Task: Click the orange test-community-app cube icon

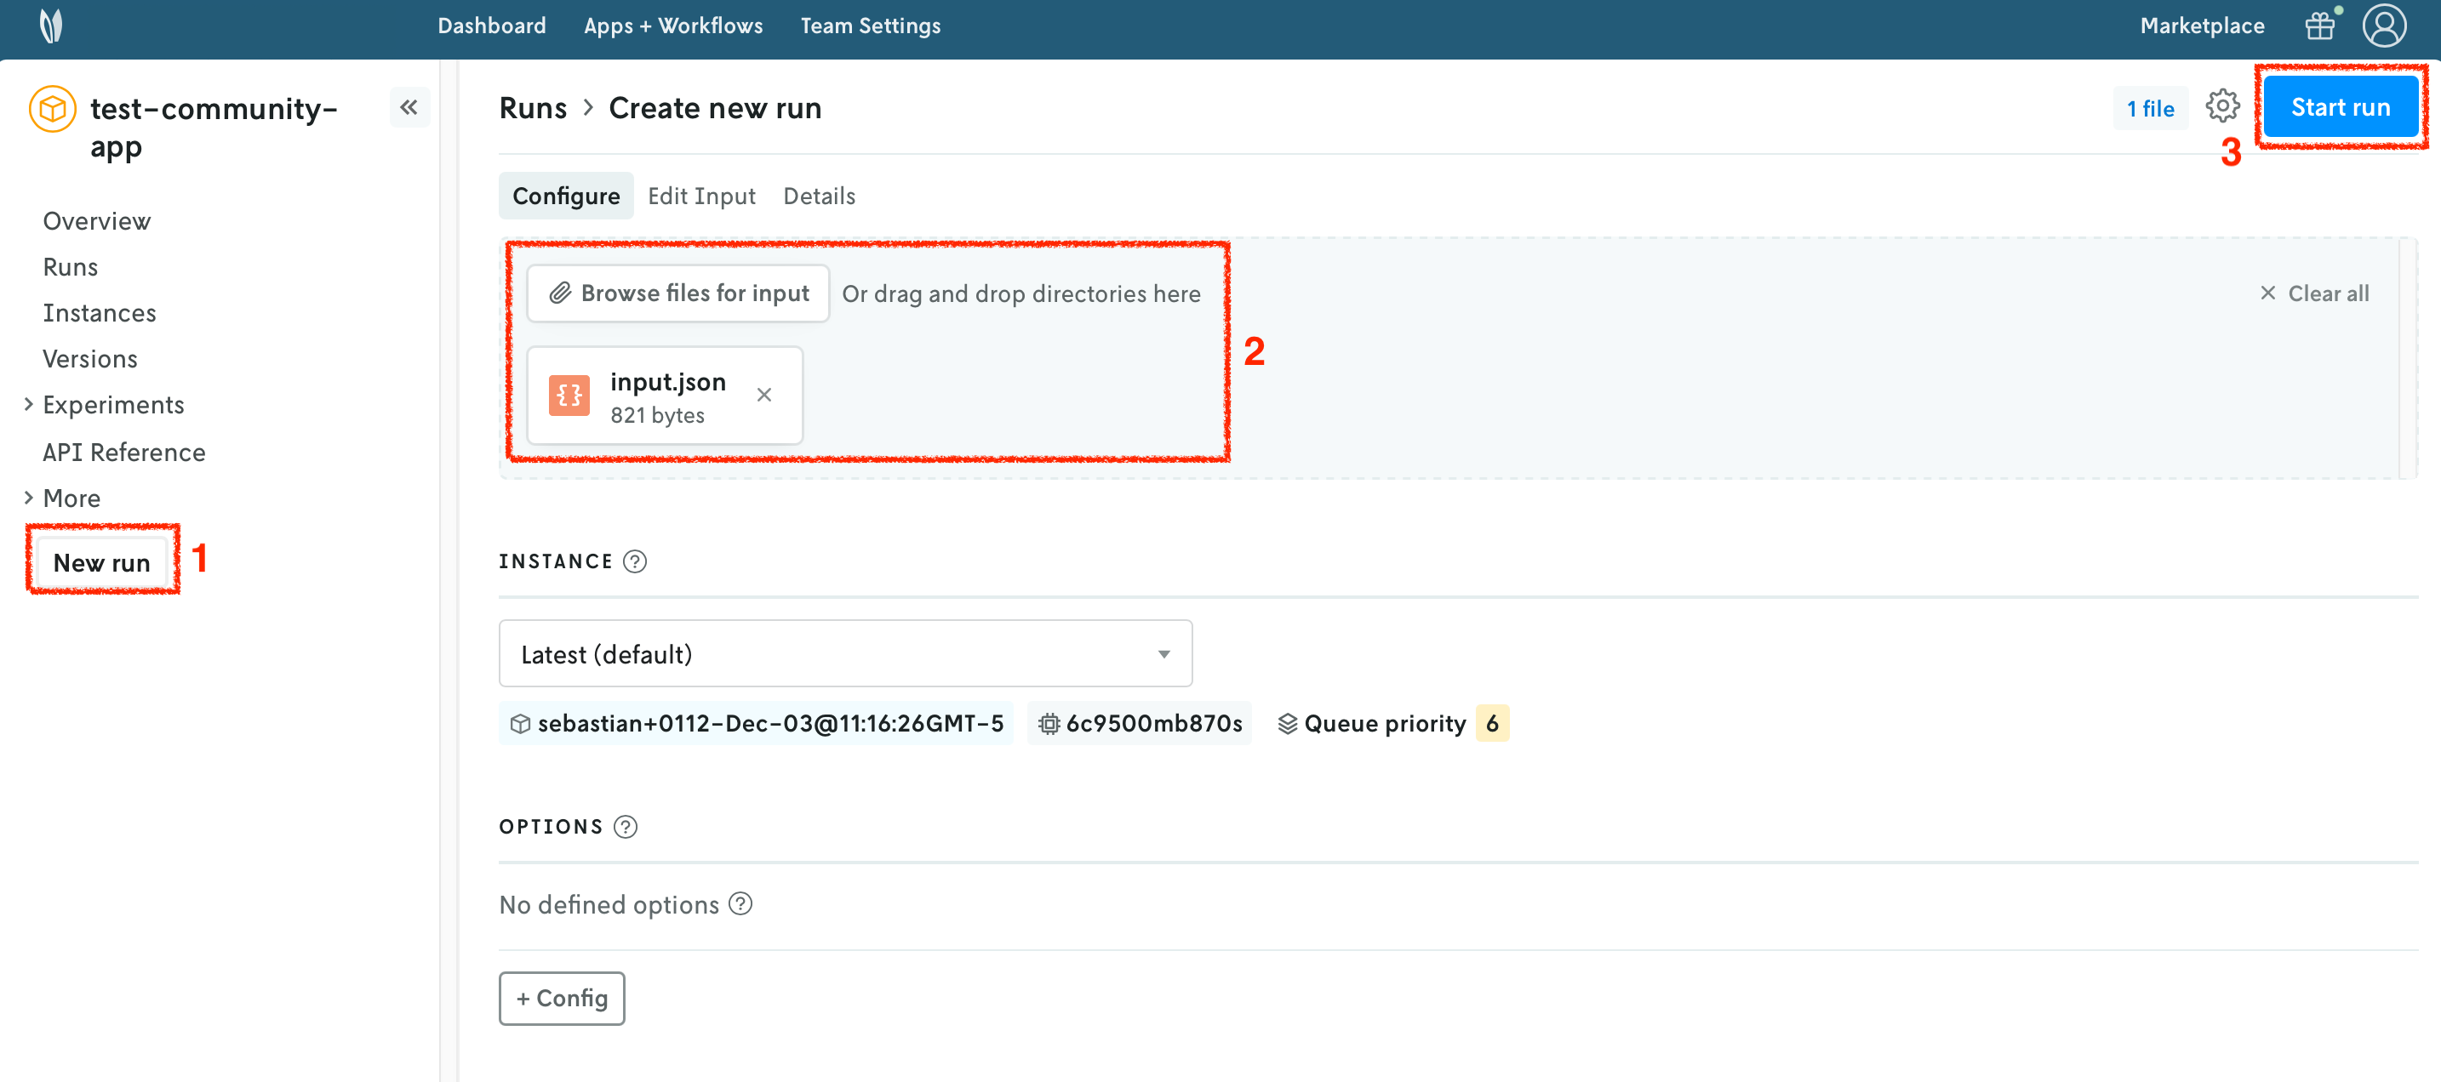Action: (53, 109)
